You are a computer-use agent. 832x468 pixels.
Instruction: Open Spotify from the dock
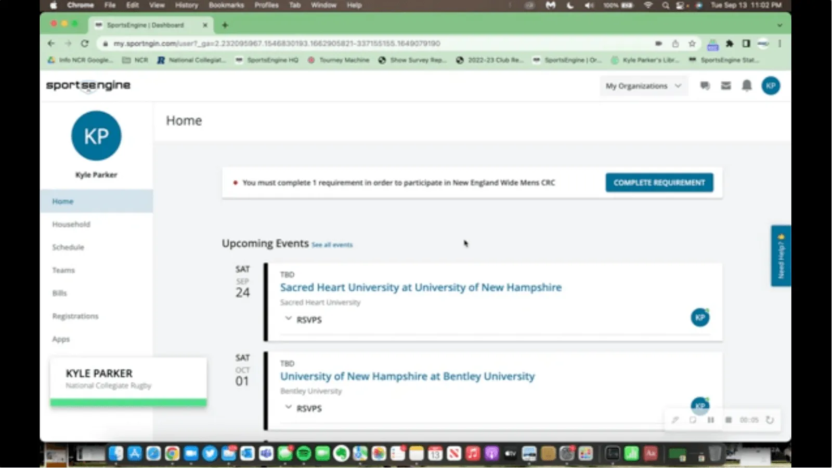(304, 453)
